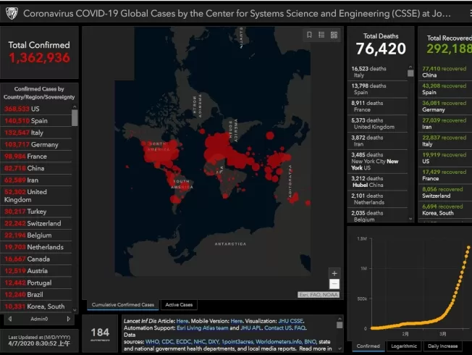472x355 pixels.
Task: Select the Cumulative Confirmed Cases tab
Action: [x=123, y=305]
